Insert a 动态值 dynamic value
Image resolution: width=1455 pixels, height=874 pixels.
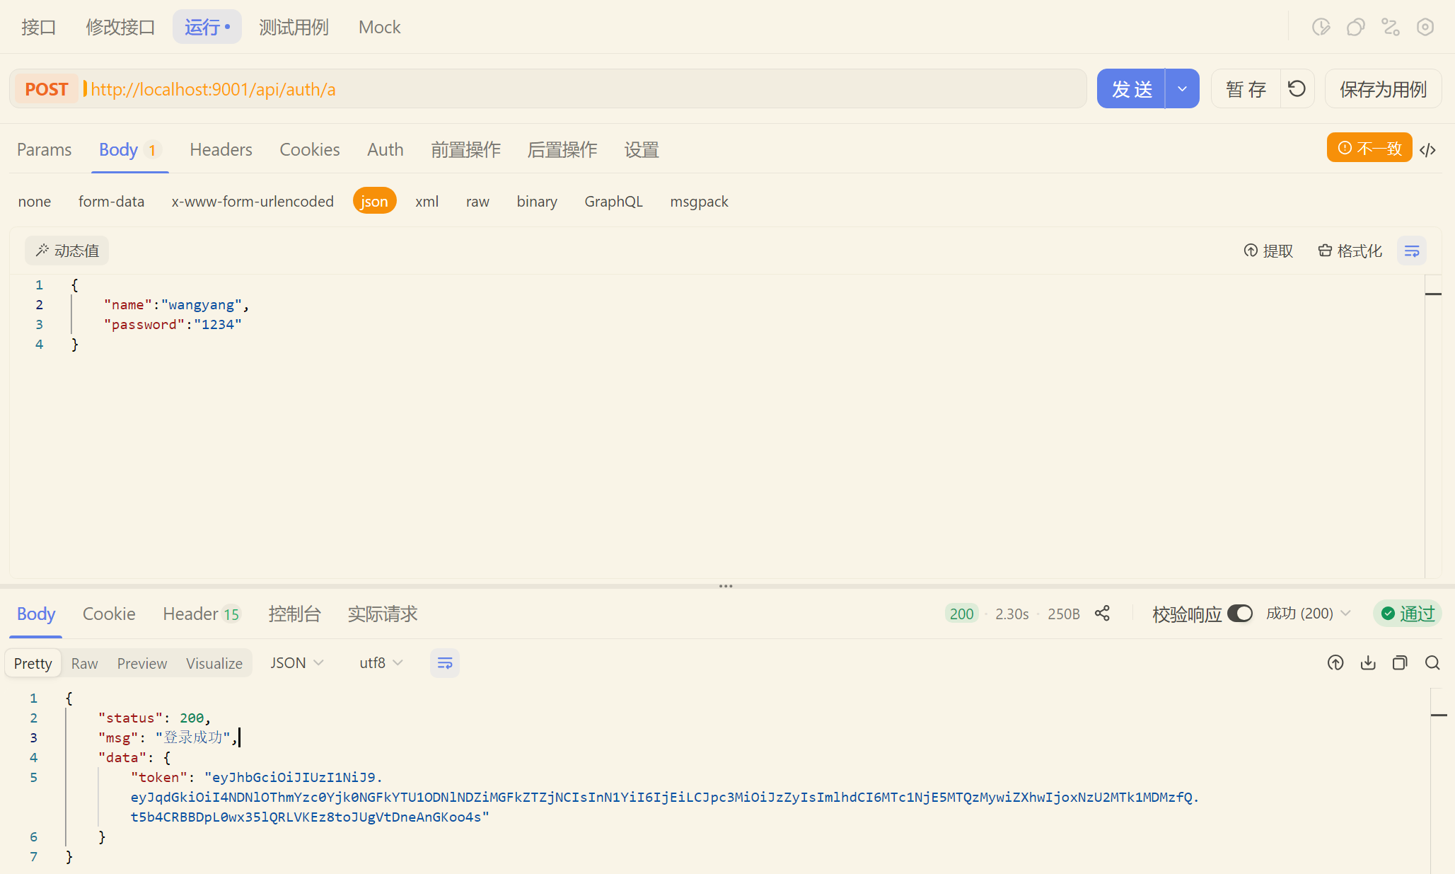pos(67,250)
